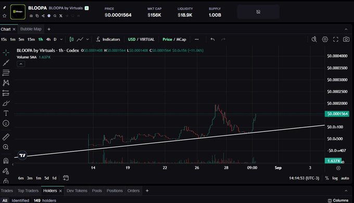Select the Text annotation tool
The height and width of the screenshot is (203, 354).
coord(6,113)
